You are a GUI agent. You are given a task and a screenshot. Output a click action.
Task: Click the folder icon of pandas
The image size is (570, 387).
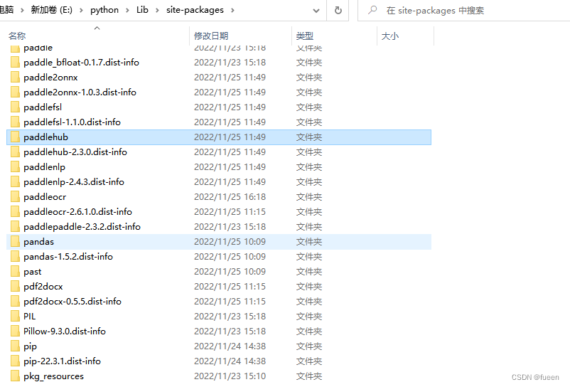pos(15,241)
